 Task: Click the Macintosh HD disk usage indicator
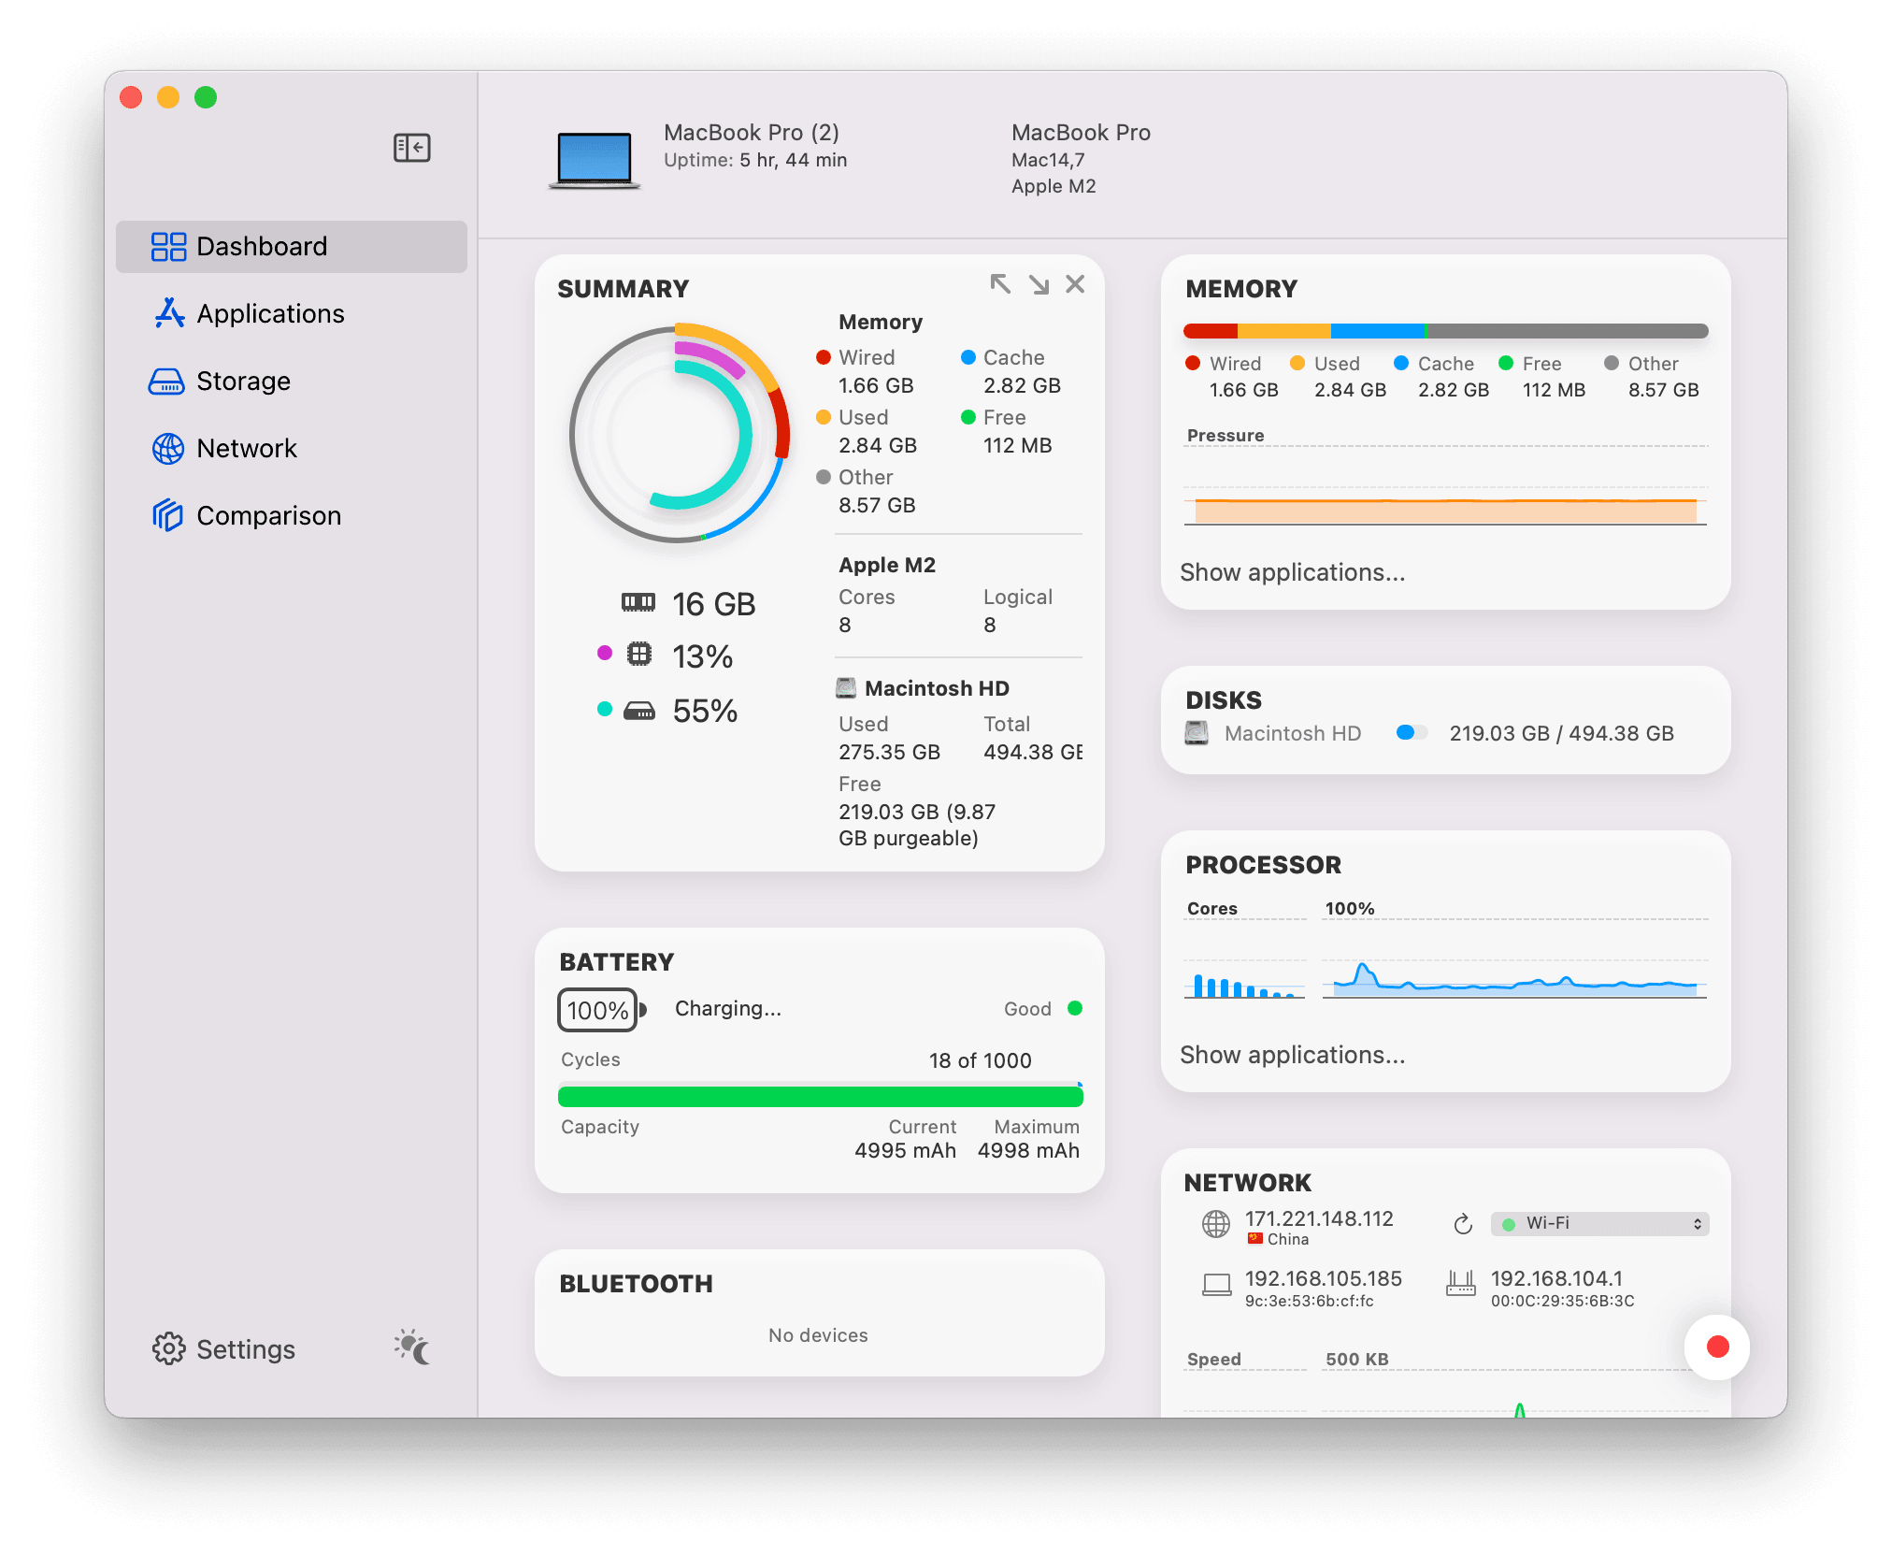tap(1412, 733)
